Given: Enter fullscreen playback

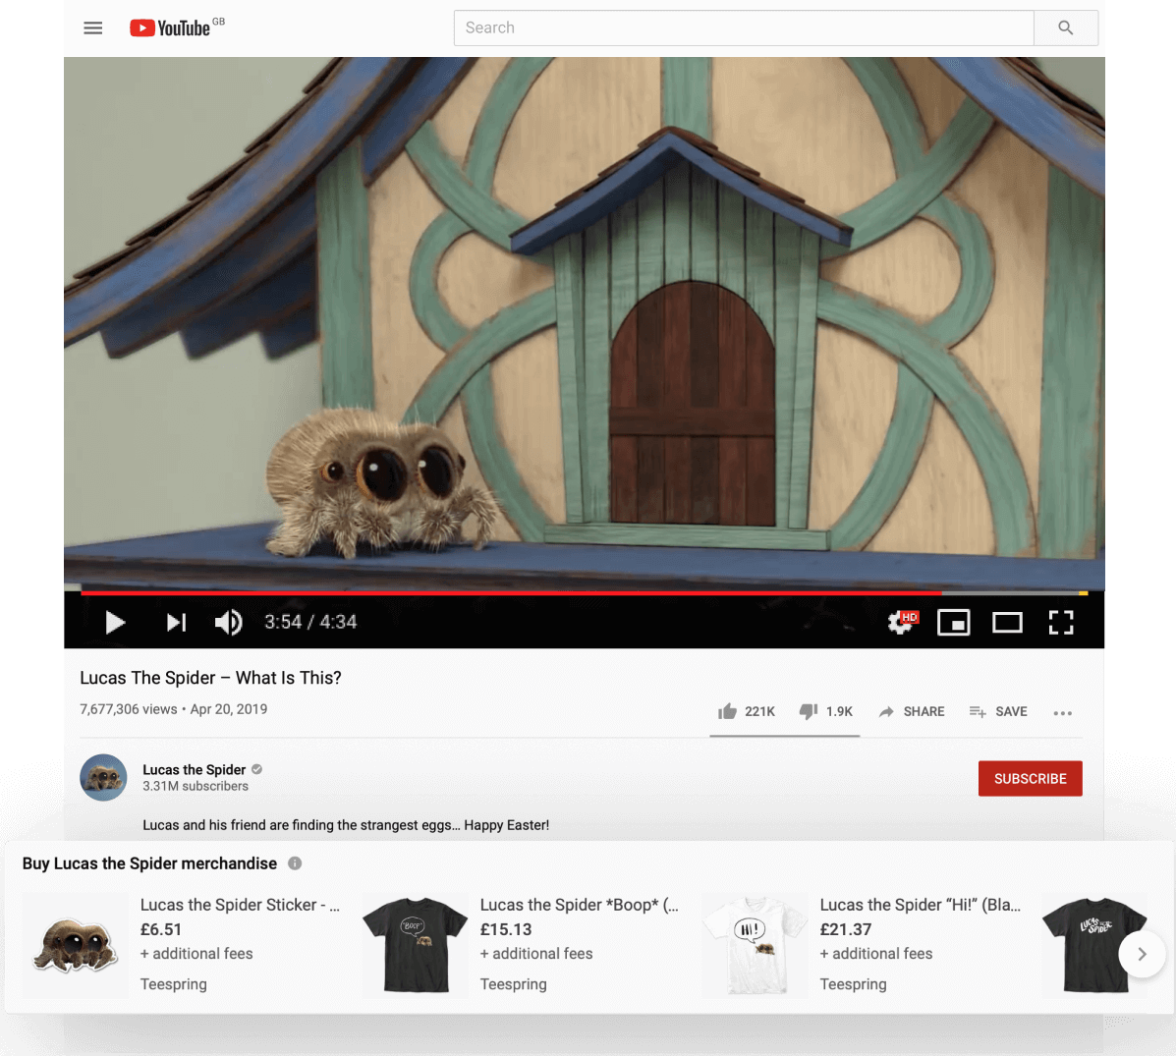Looking at the screenshot, I should tap(1061, 622).
